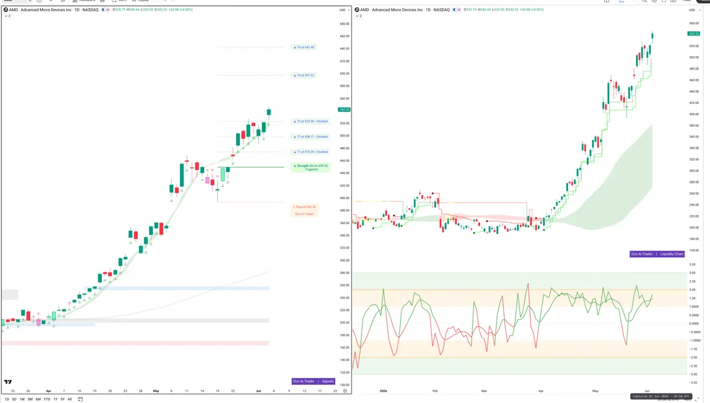This screenshot has width=710, height=403.
Task: Open the go-to-date calendar icon
Action: pyautogui.click(x=80, y=399)
